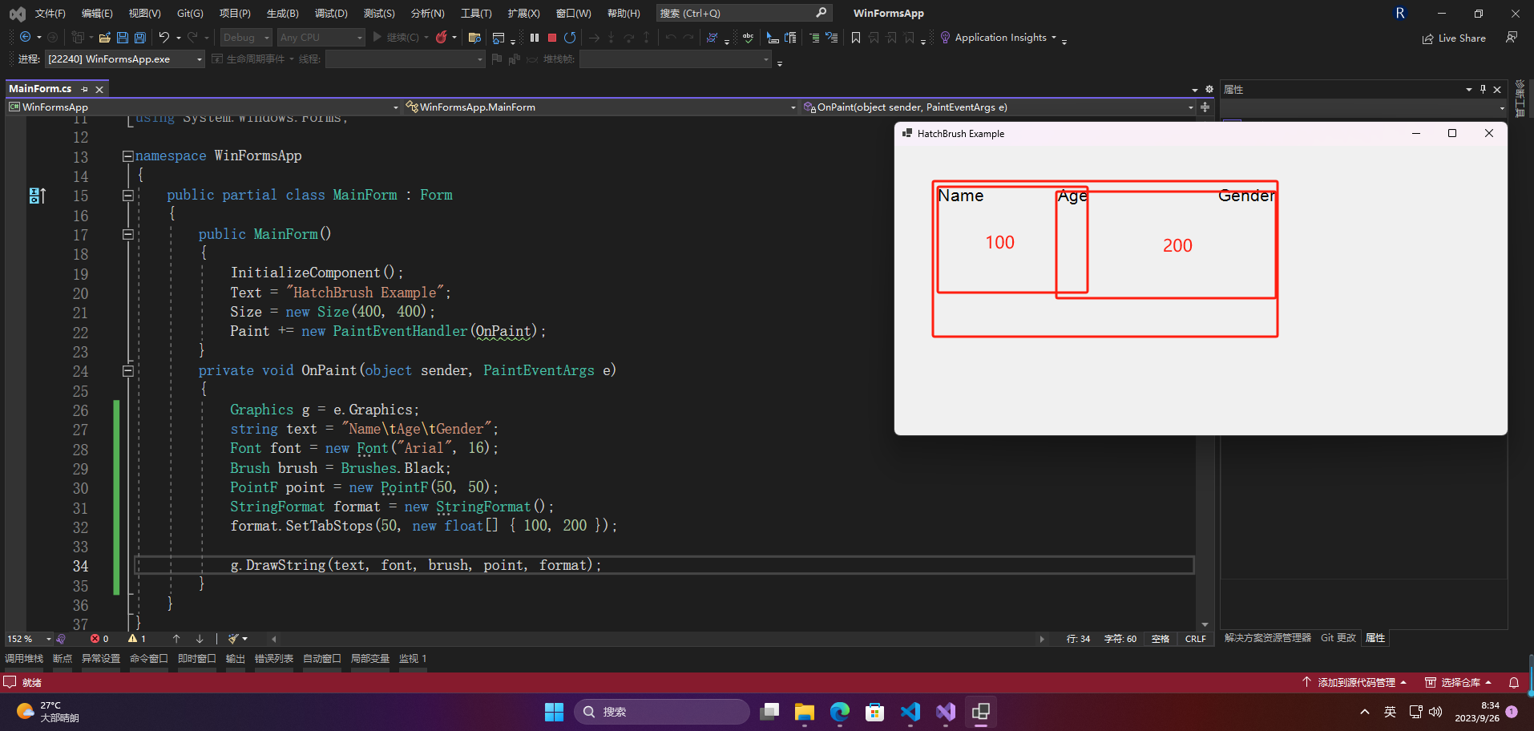Viewport: 1534px width, 731px height.
Task: Open the Git(G) menu
Action: (190, 14)
